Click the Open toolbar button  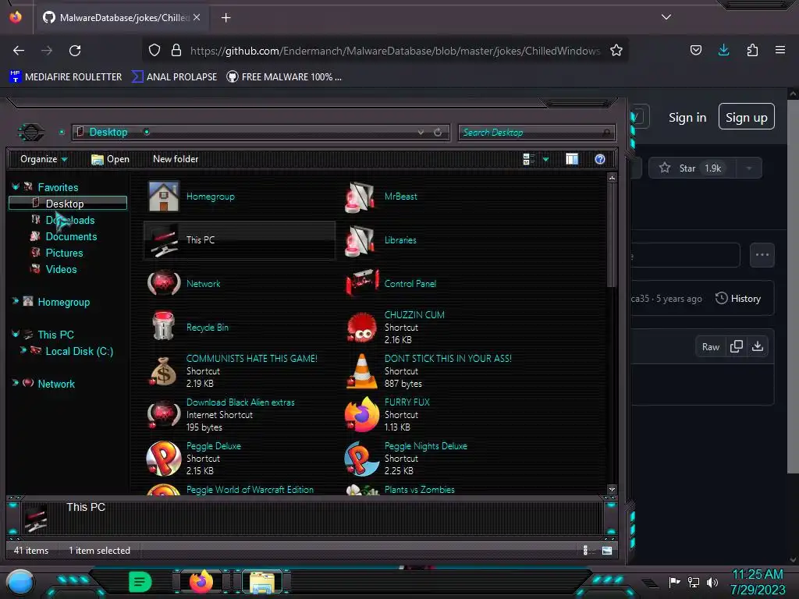(x=110, y=159)
